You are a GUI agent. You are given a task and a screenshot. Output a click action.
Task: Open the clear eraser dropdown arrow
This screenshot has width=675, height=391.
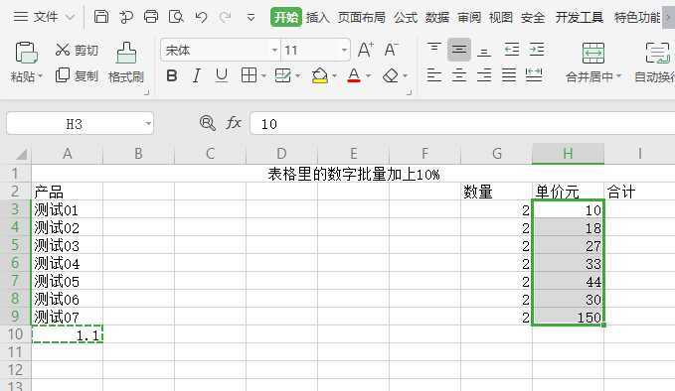[405, 76]
